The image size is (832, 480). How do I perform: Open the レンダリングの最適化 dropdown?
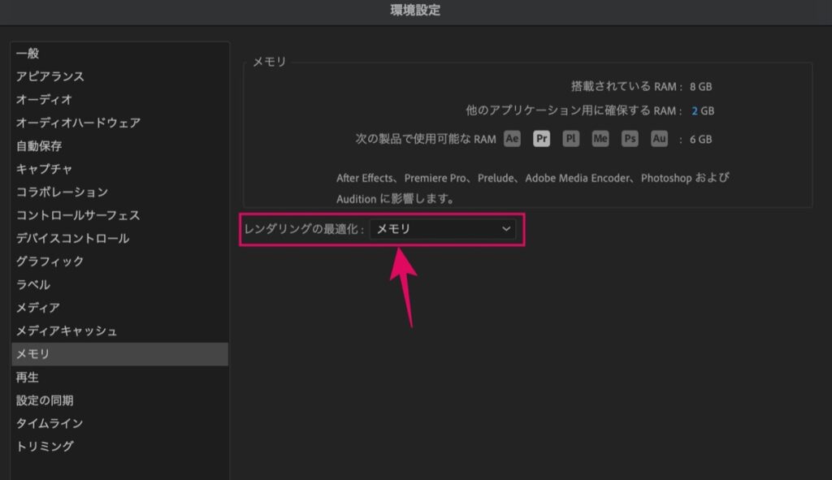443,229
